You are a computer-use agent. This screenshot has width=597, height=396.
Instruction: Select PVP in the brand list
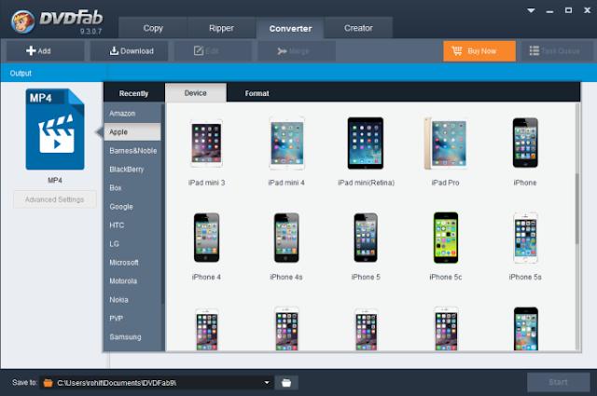(x=132, y=319)
